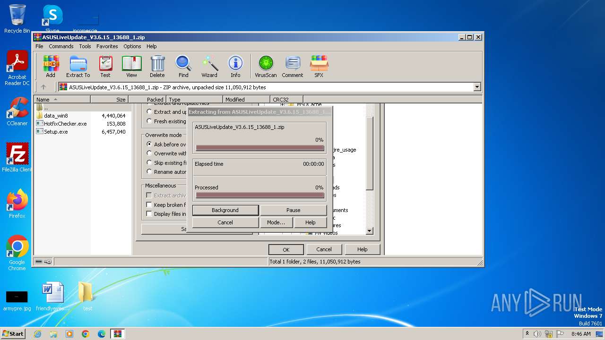Select 'Overwrite with...' radio option
This screenshot has width=605, height=340.
pyautogui.click(x=149, y=153)
